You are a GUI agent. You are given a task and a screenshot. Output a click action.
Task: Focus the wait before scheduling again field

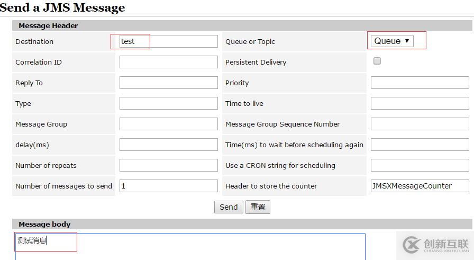420,145
